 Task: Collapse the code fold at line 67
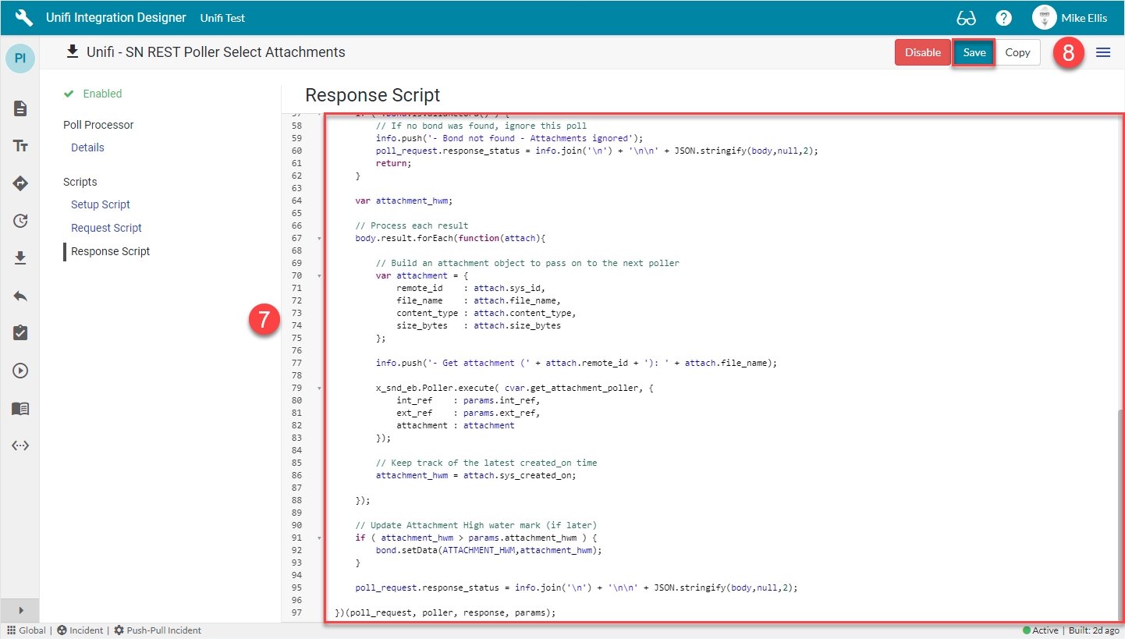pyautogui.click(x=319, y=238)
